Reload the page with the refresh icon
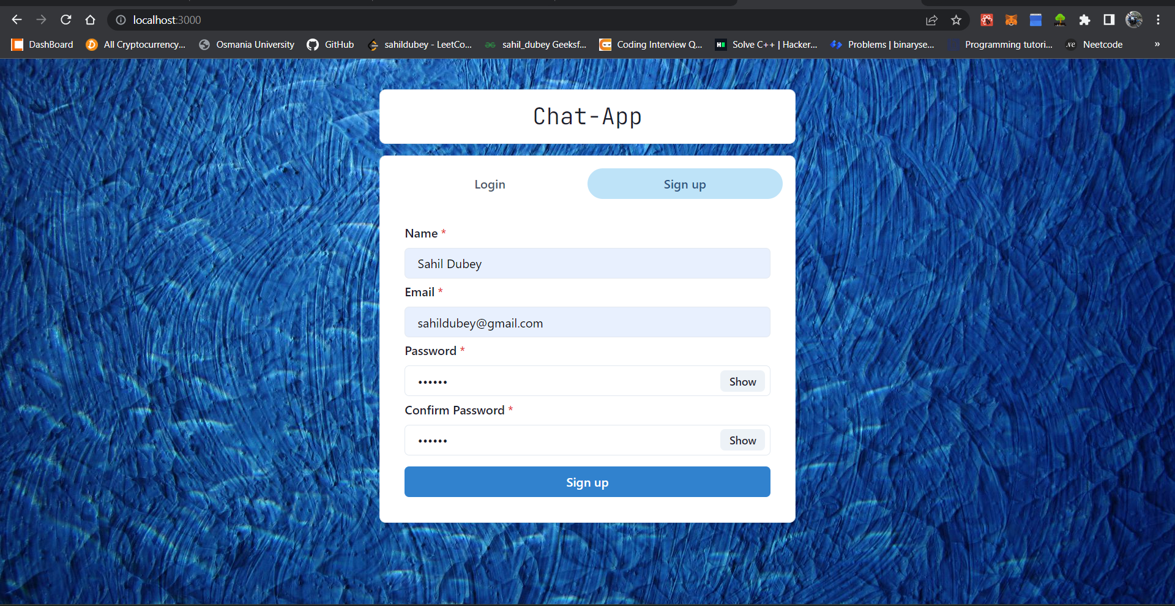Screen dimensions: 1175x606 click(x=66, y=20)
